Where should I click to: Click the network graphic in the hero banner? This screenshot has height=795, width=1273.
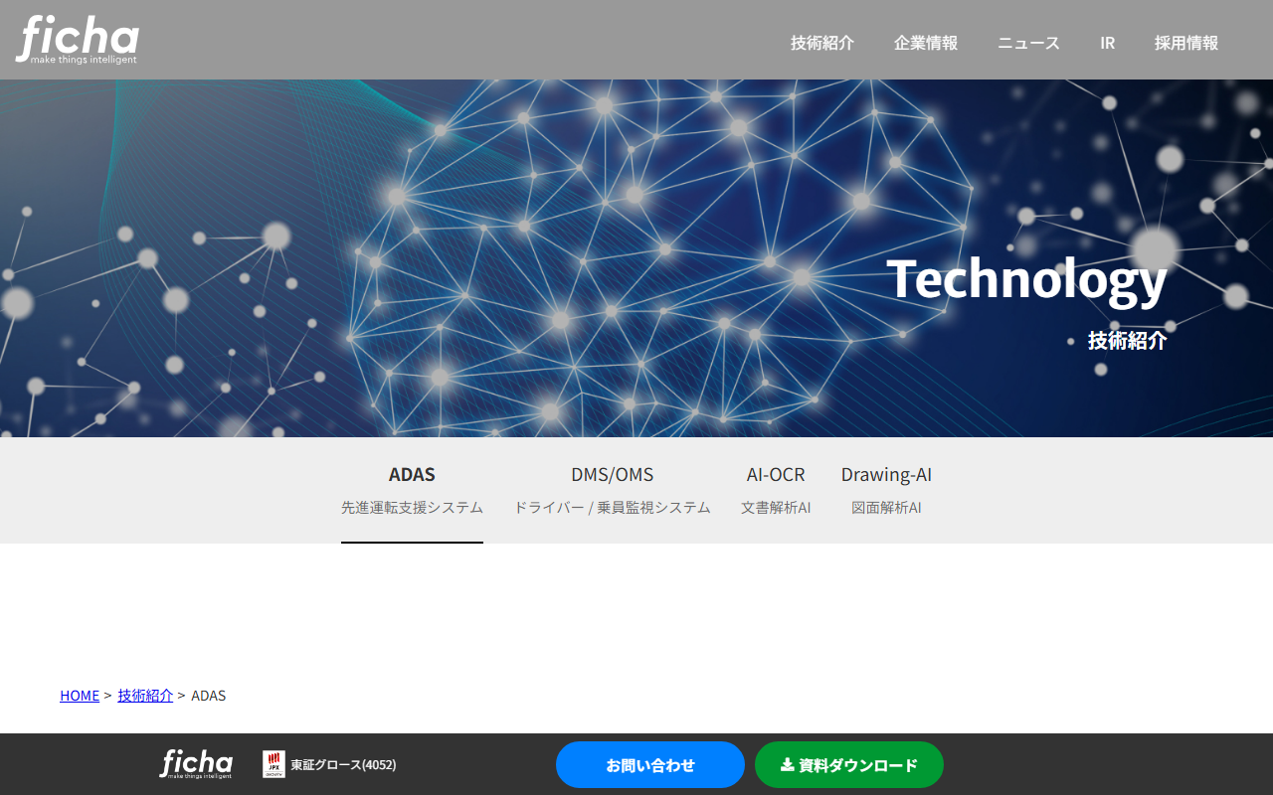point(636,248)
